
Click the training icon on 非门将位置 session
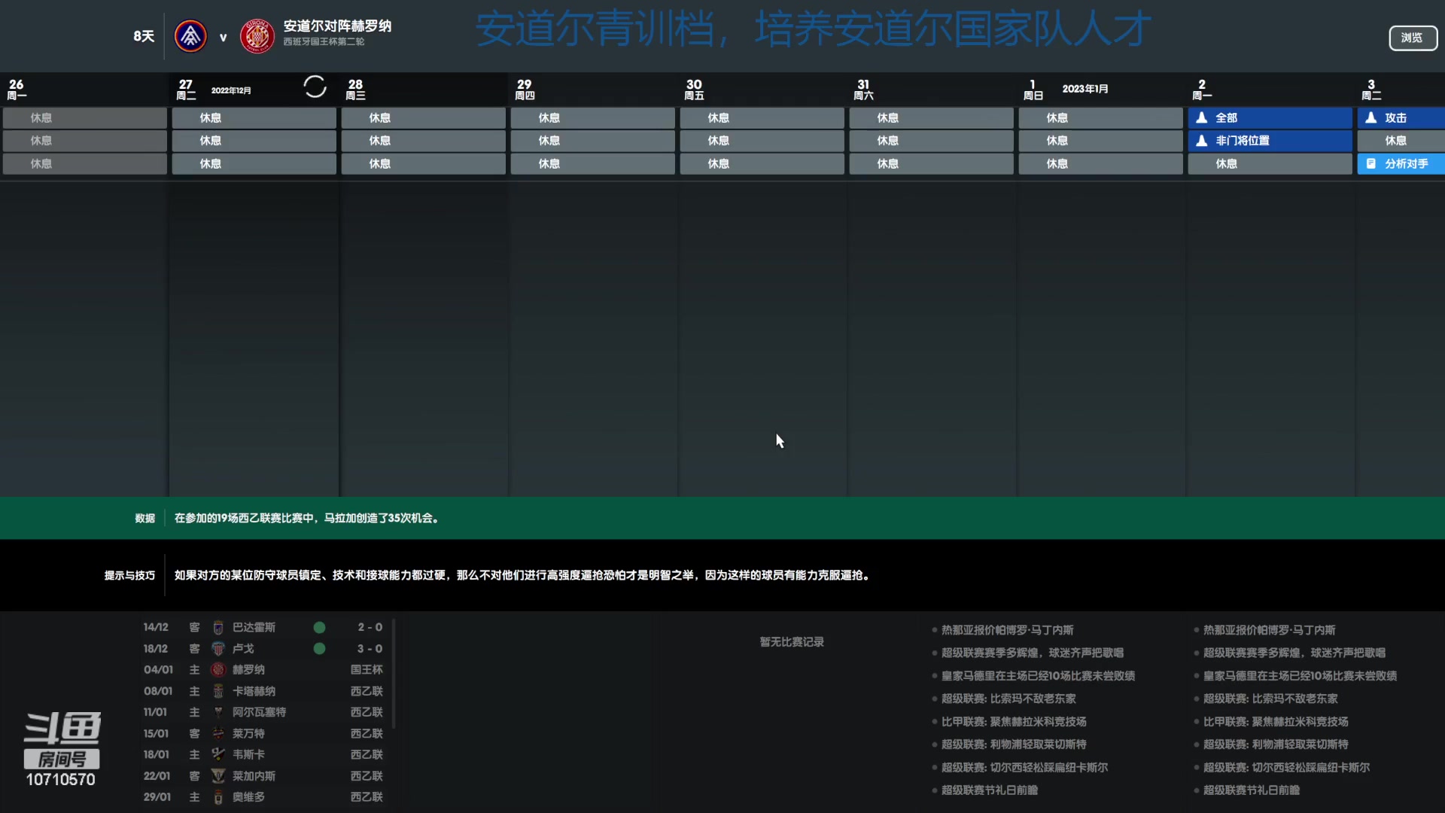[1202, 141]
